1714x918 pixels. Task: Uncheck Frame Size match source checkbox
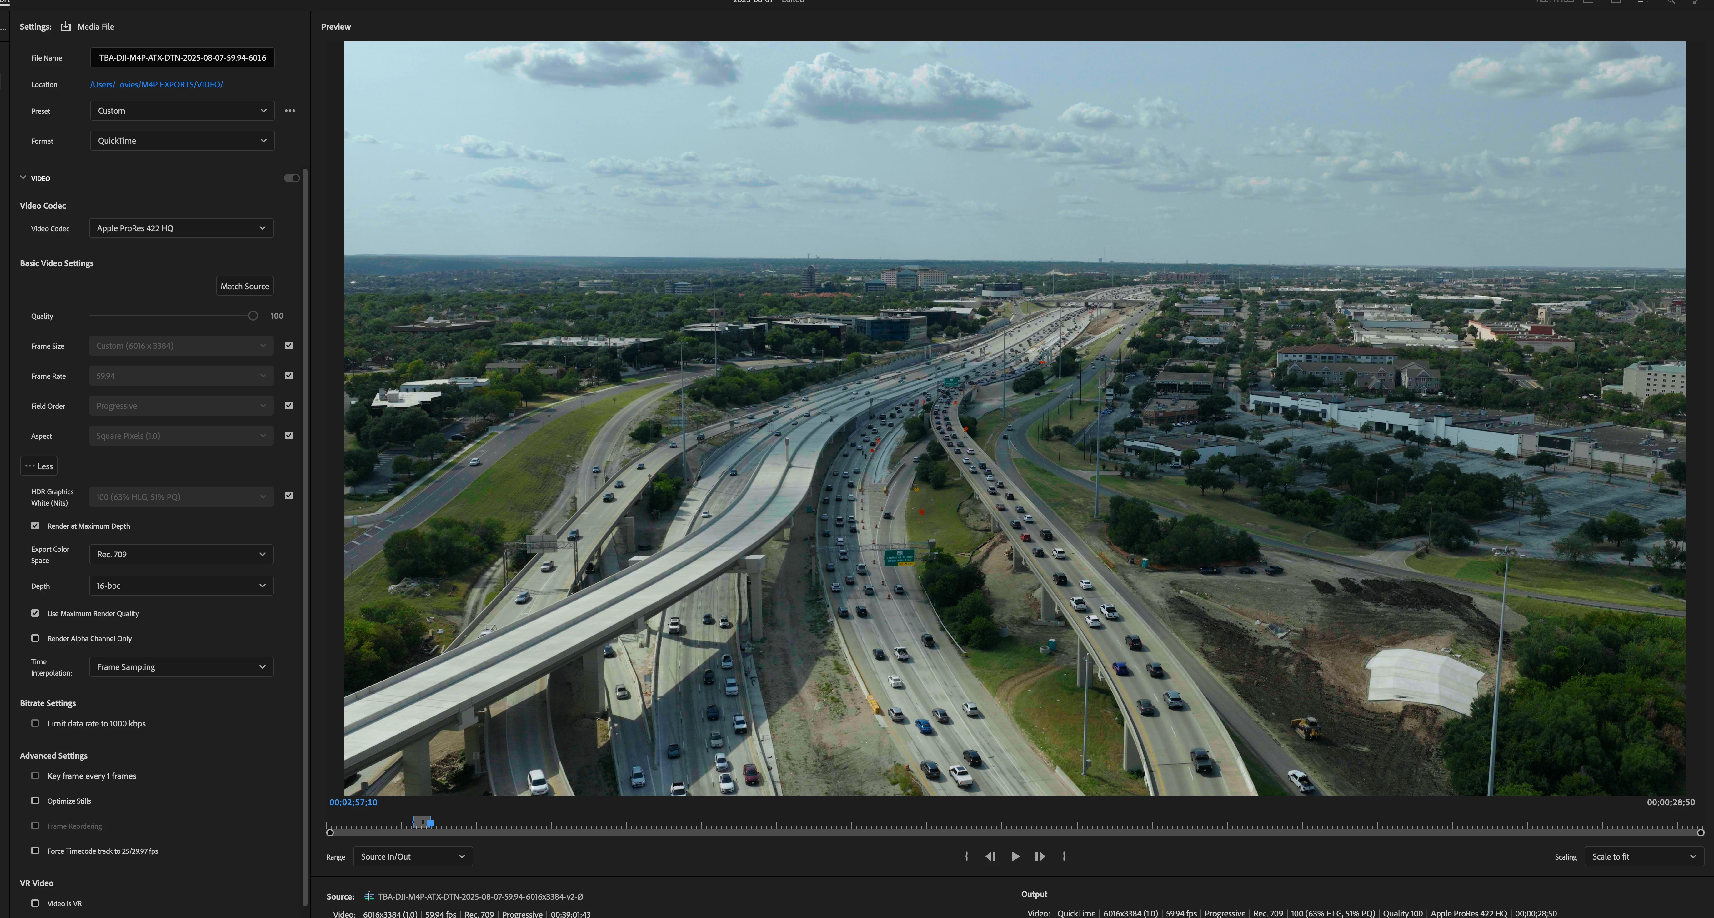[289, 346]
